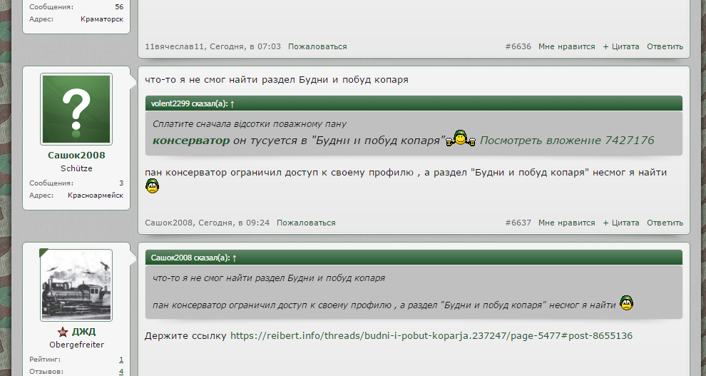
Task: Click the red star icon beside ДЖД
Action: coord(63,332)
